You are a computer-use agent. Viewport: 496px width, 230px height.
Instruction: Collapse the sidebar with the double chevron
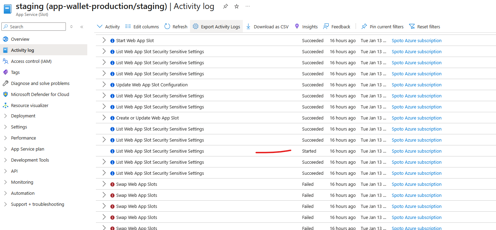pos(82,27)
